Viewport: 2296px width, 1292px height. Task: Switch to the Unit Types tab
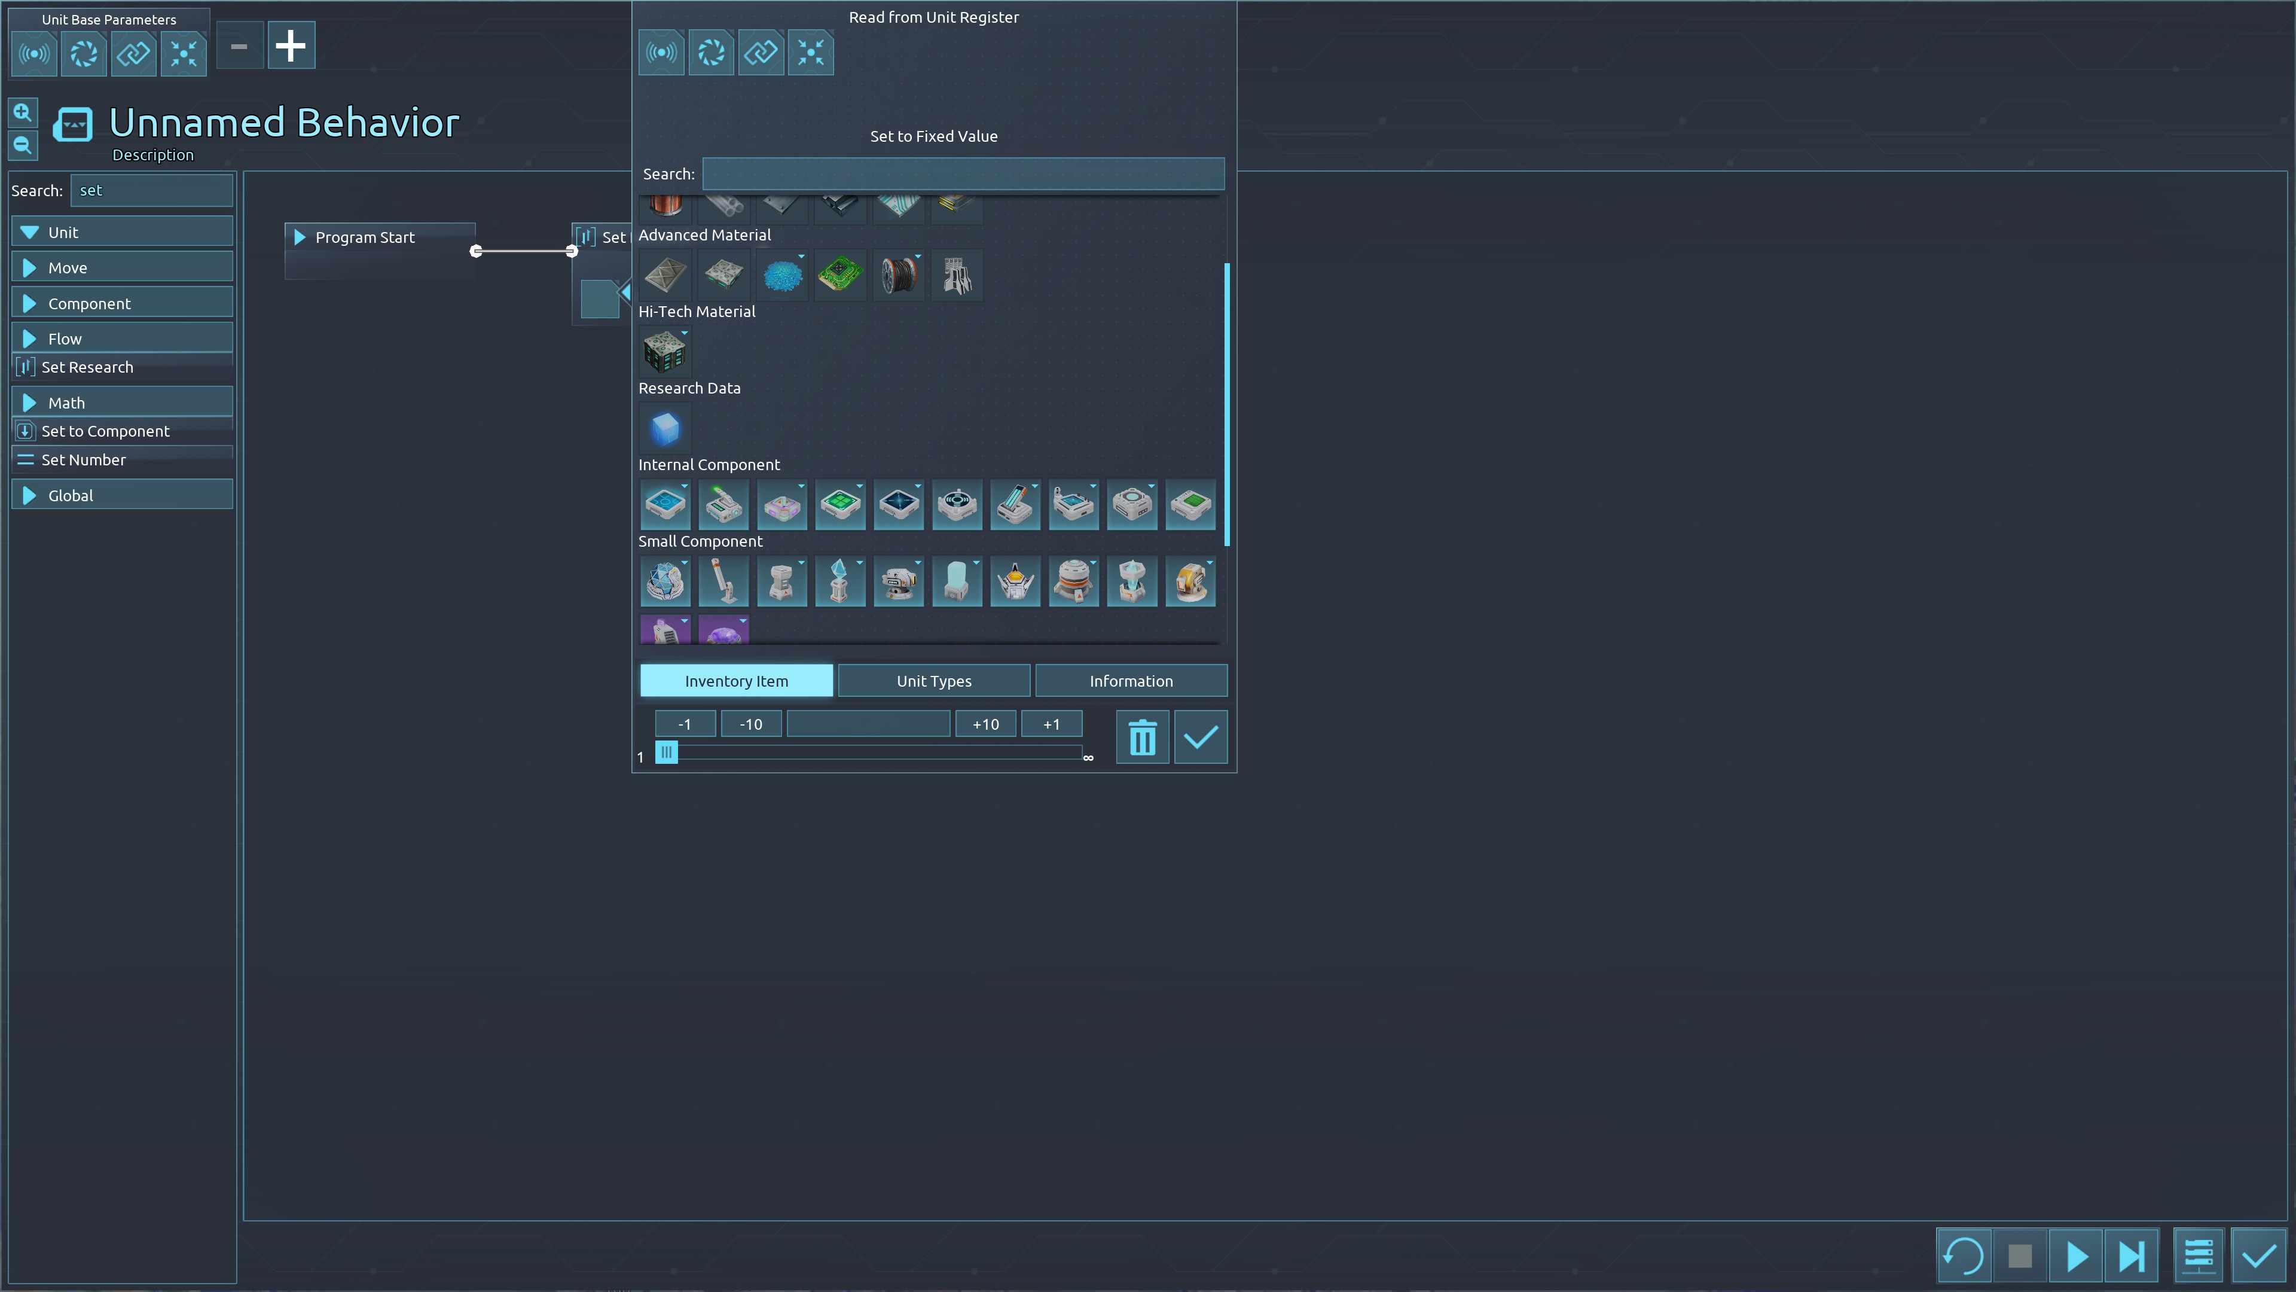[x=933, y=681]
